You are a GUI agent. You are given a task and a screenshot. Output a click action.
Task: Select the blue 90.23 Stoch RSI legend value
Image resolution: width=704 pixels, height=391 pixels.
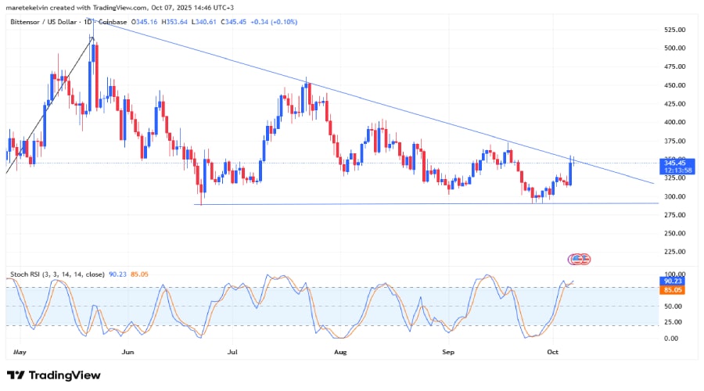click(117, 274)
